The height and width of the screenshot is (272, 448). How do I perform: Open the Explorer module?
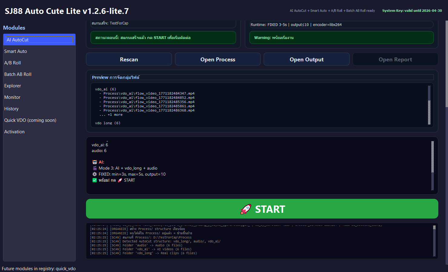click(13, 86)
